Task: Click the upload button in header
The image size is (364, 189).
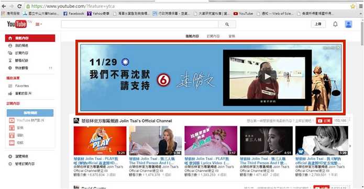Action: (x=318, y=24)
